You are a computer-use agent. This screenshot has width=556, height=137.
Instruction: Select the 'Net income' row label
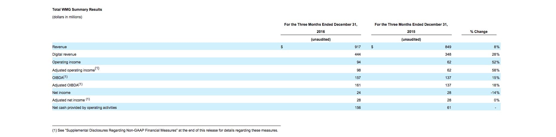[61, 93]
